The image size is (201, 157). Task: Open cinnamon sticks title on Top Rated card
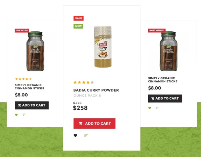tap(29, 87)
